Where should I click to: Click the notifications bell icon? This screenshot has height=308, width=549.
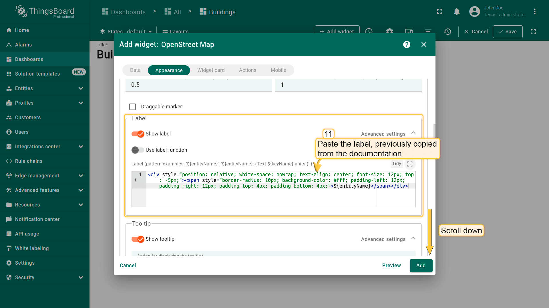457,12
